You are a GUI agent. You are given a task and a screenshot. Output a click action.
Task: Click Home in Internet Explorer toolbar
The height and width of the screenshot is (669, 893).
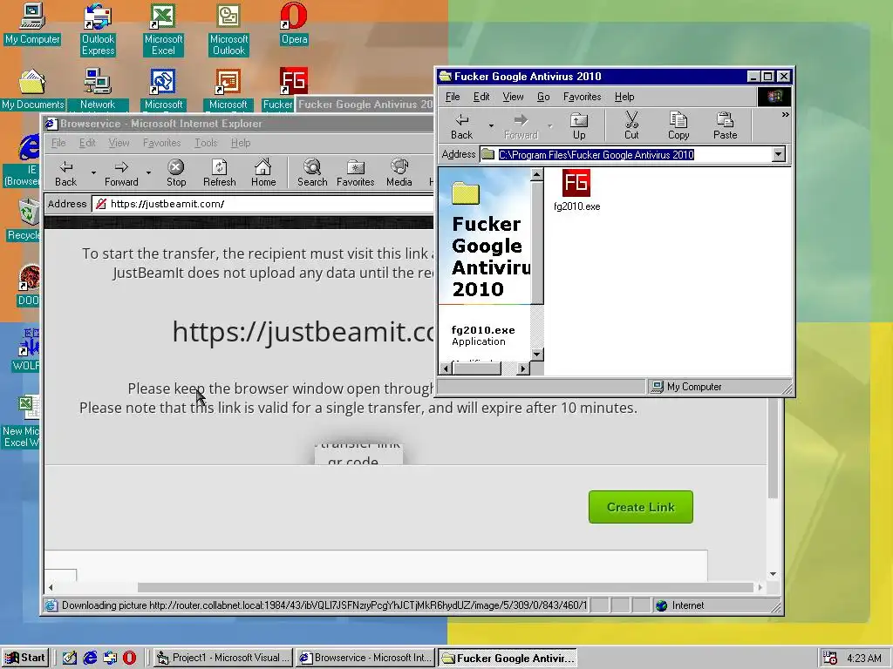pyautogui.click(x=263, y=173)
